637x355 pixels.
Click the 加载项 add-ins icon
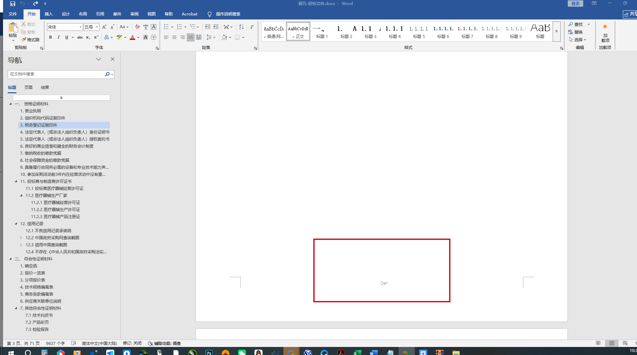[x=605, y=32]
